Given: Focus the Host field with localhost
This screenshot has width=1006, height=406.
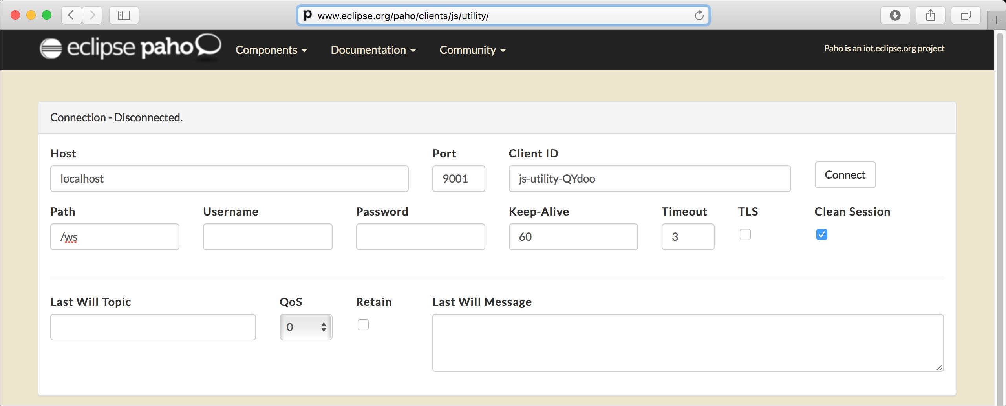Looking at the screenshot, I should coord(229,179).
